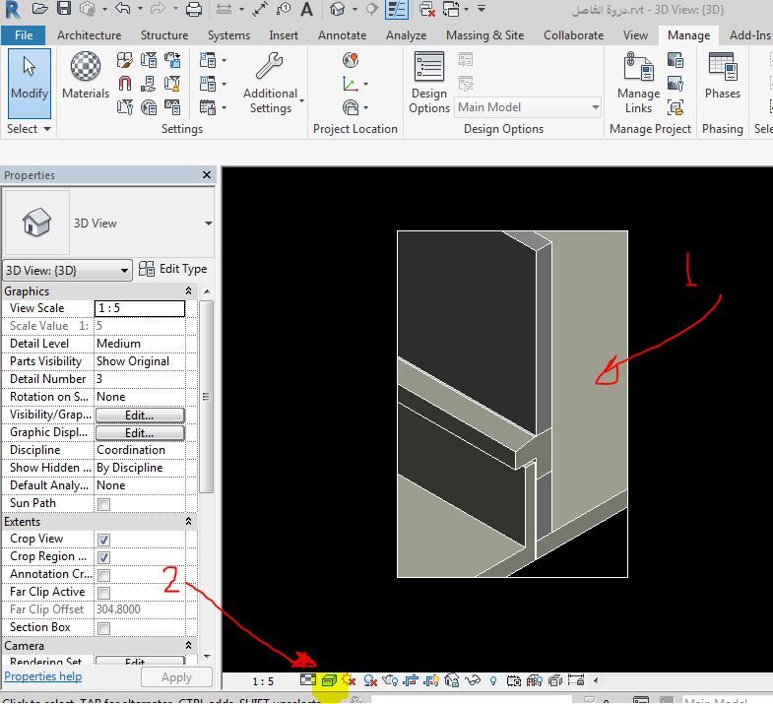Collapse the Extents properties group
This screenshot has height=704, width=773.
[188, 521]
